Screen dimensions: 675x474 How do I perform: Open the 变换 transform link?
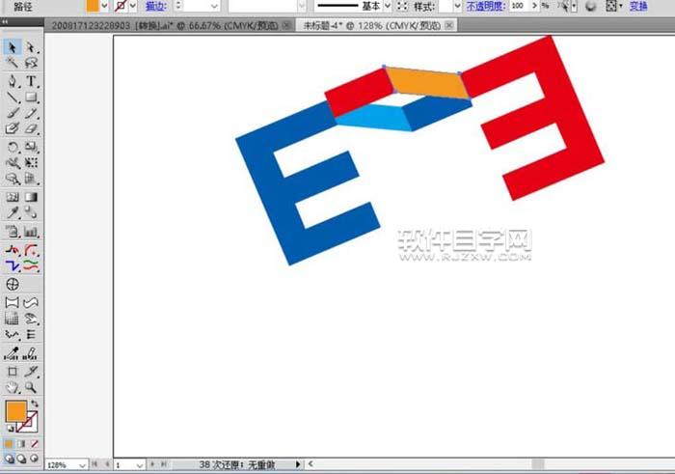tap(638, 6)
